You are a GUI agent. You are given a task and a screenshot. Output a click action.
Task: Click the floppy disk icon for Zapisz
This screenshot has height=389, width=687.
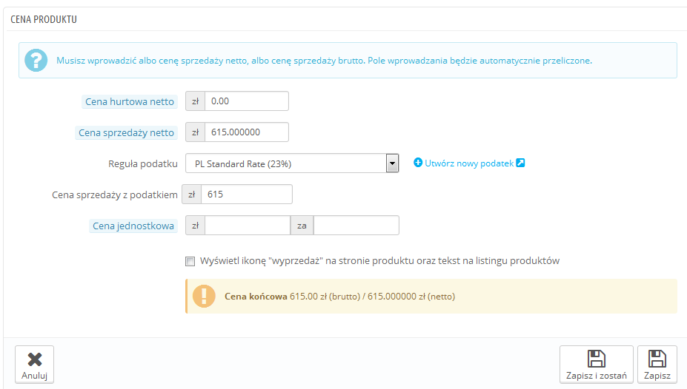point(657,359)
